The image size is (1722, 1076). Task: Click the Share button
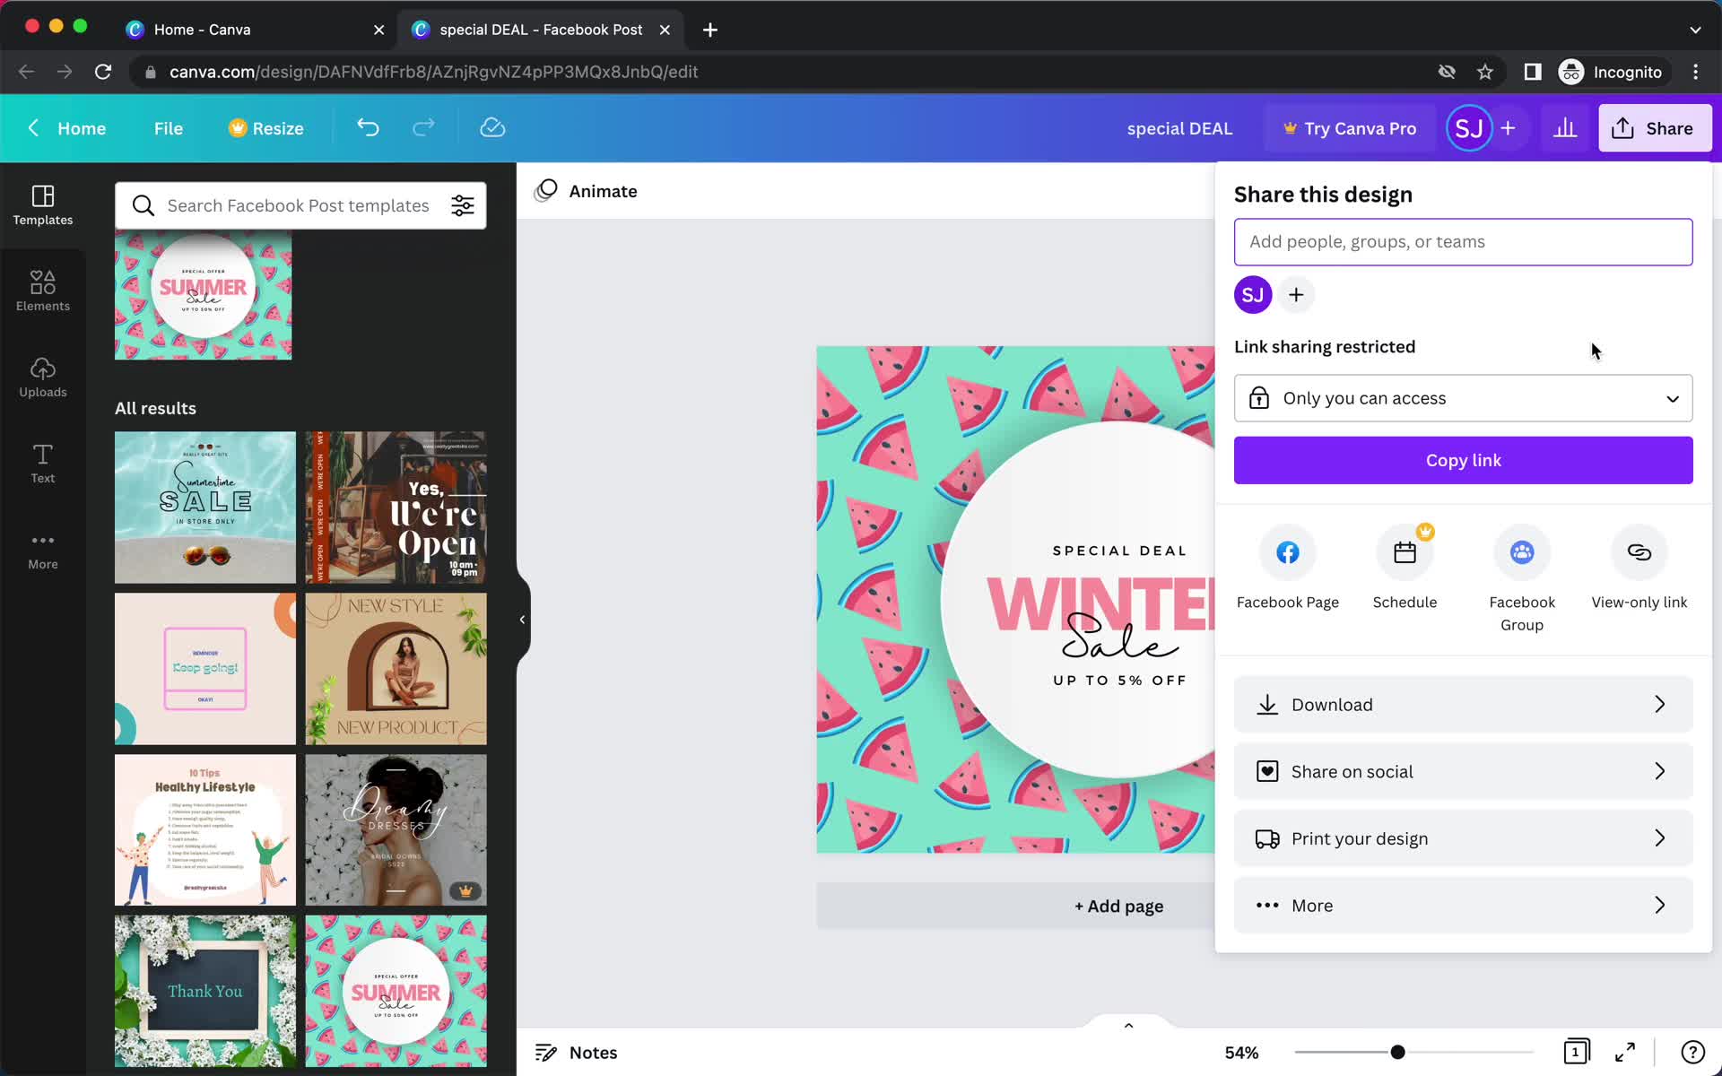[x=1654, y=128]
